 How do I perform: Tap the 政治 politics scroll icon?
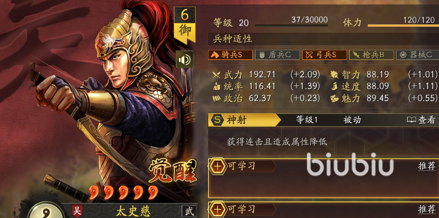[216, 98]
